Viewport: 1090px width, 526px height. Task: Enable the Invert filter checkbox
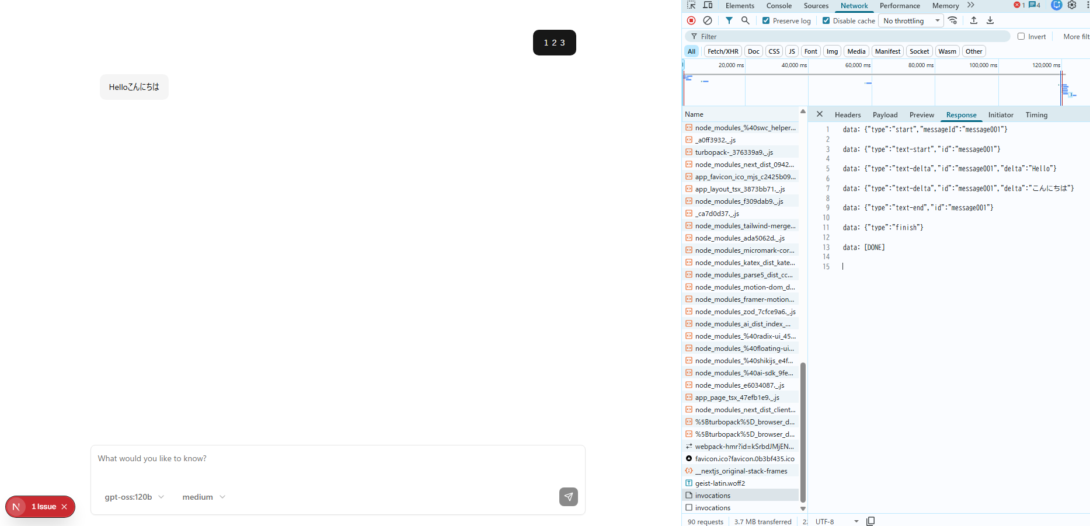click(x=1021, y=36)
